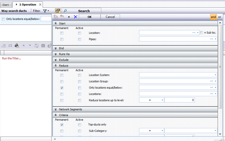The image size is (225, 141).
Task: Open the Reduce level operator dropdown
Action: tap(162, 100)
